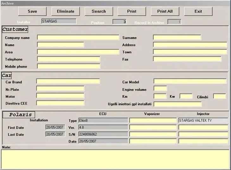Select the Direttiva CEE field
Image resolution: width=231 pixels, height=170 pixels.
60,103
